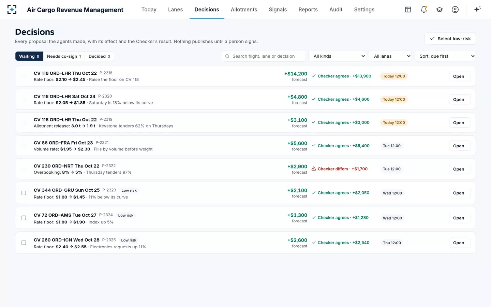Show the Needs co-sign list
Viewport: 491px width, 307px height.
point(64,56)
